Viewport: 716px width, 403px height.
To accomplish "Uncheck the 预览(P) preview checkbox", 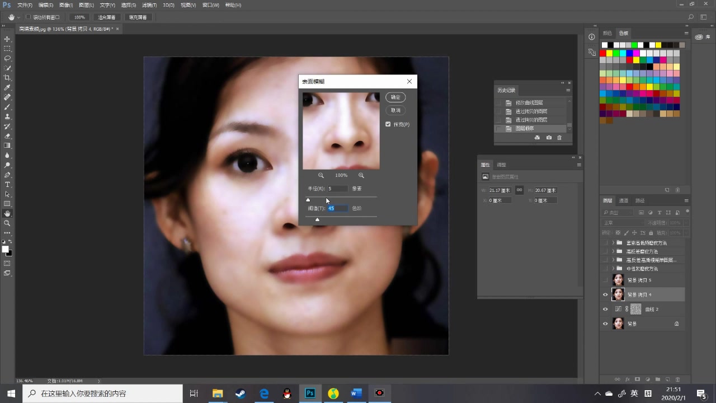I will (x=388, y=124).
